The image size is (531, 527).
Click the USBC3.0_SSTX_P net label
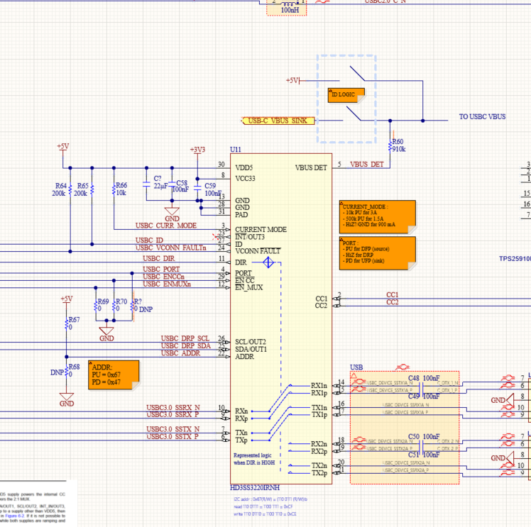tap(173, 437)
